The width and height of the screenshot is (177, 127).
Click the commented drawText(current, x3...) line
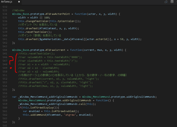click(58, 79)
